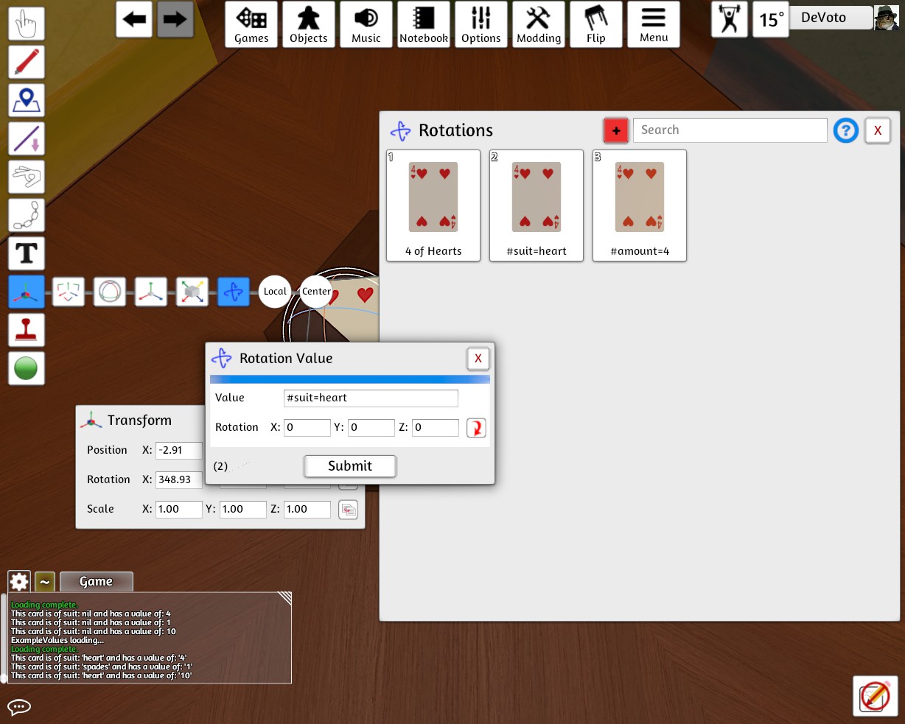Toggle the Center gizmo pivot button
The height and width of the screenshot is (724, 905).
[x=316, y=292]
